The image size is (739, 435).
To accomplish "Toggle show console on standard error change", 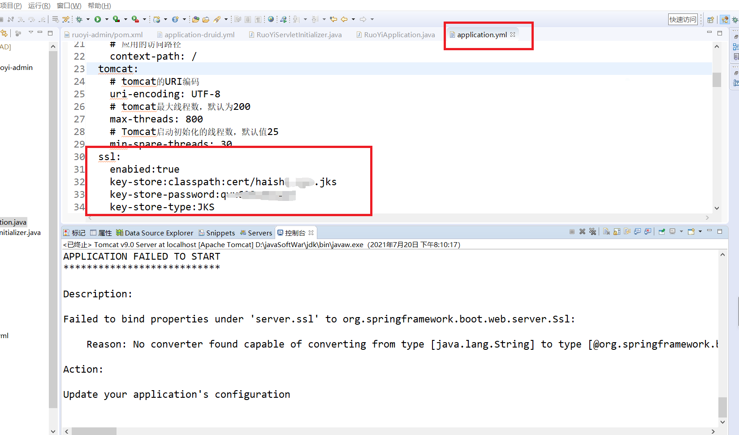I will [648, 231].
